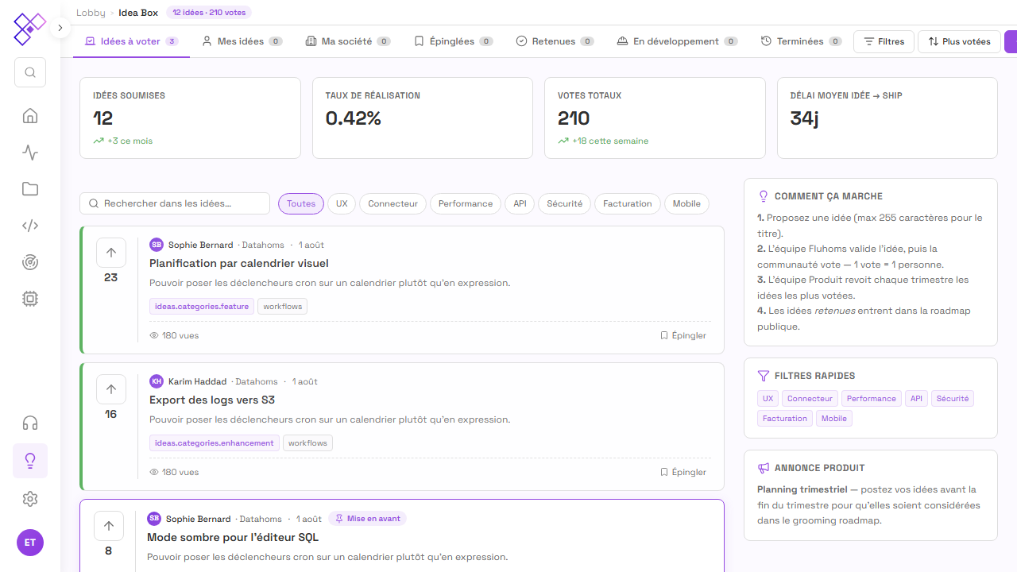Open the Filtres button
The width and height of the screenshot is (1017, 572).
pos(884,41)
